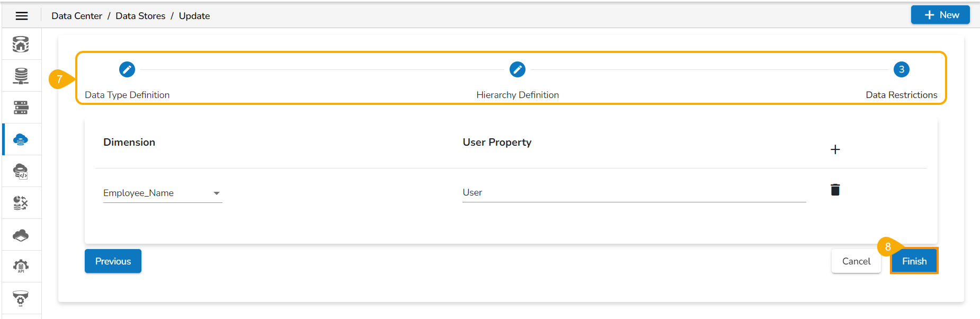Viewport: 980px width, 319px height.
Task: Select the server rack sidebar icon
Action: [21, 108]
